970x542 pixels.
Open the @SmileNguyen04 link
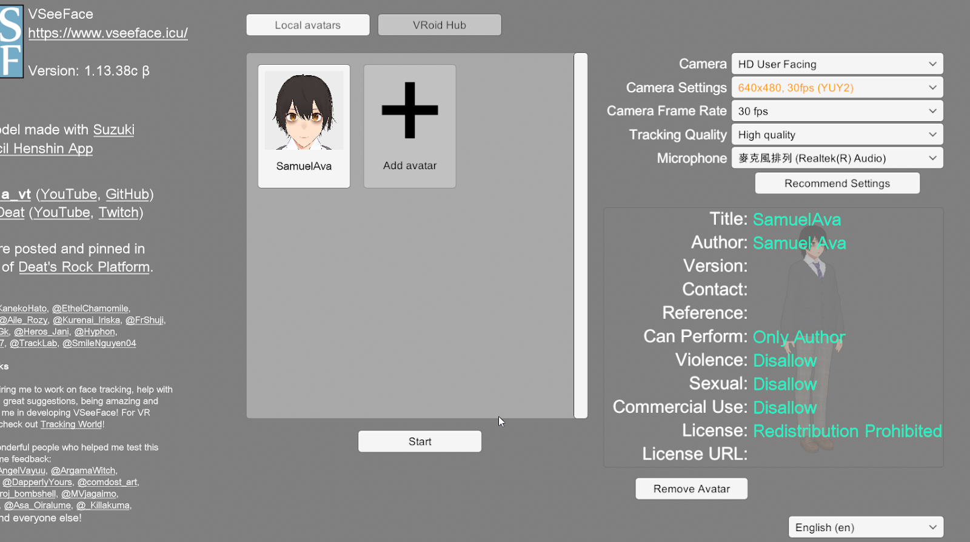[99, 343]
